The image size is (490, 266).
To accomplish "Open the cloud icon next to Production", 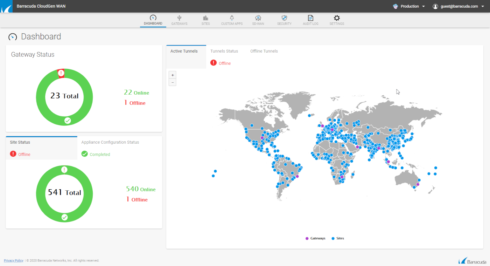I will click(397, 6).
